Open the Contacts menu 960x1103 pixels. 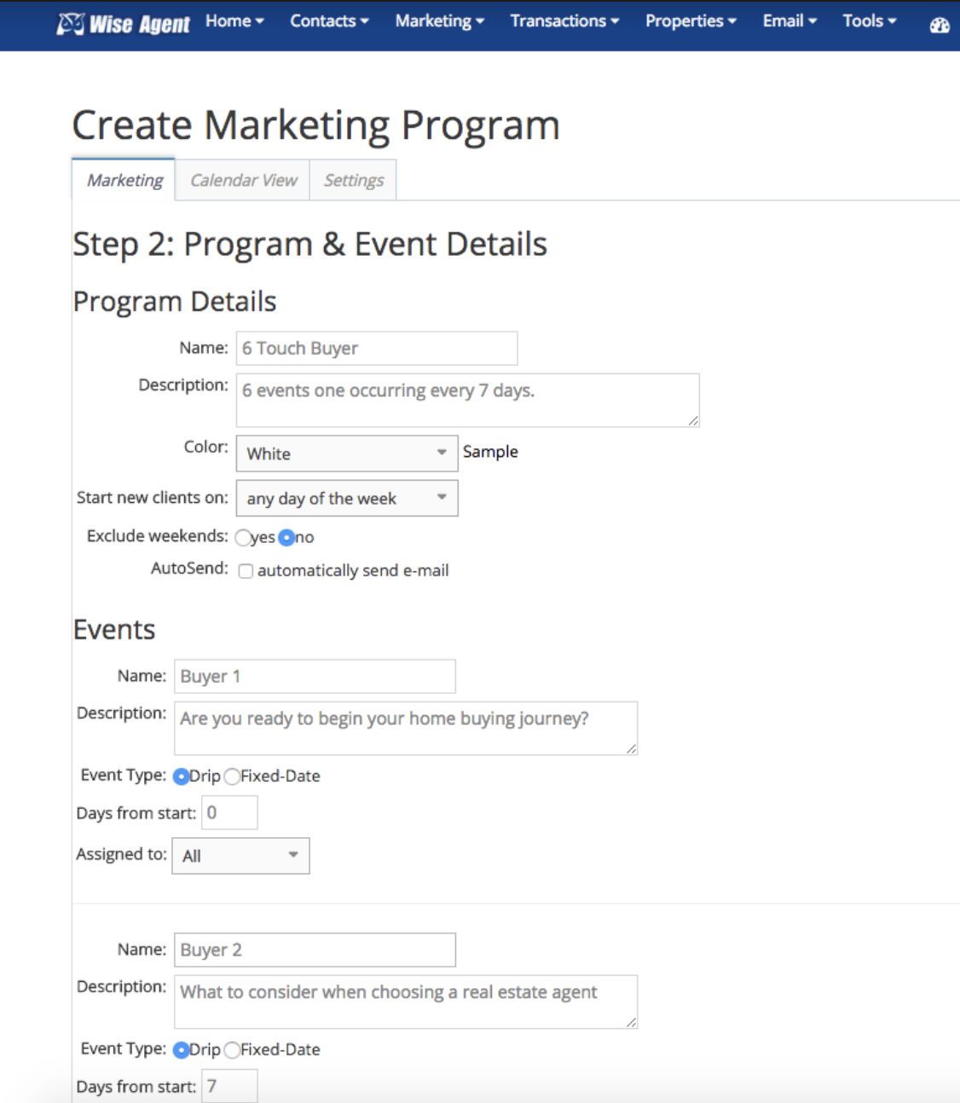tap(329, 21)
